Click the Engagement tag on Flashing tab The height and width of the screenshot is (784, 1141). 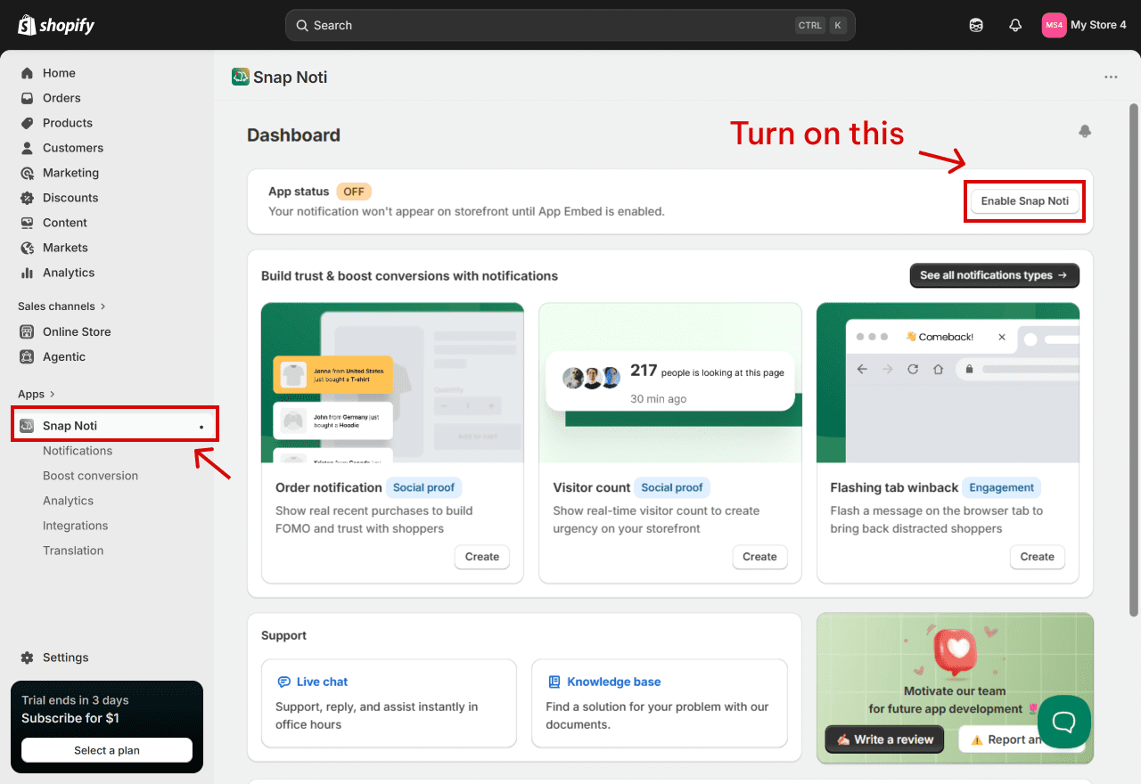click(x=1002, y=487)
